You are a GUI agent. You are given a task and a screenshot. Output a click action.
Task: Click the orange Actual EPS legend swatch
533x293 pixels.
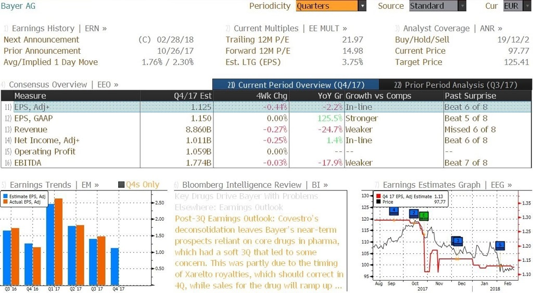click(5, 202)
